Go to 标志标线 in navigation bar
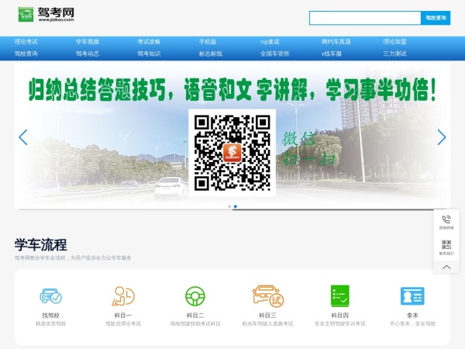 coord(211,54)
